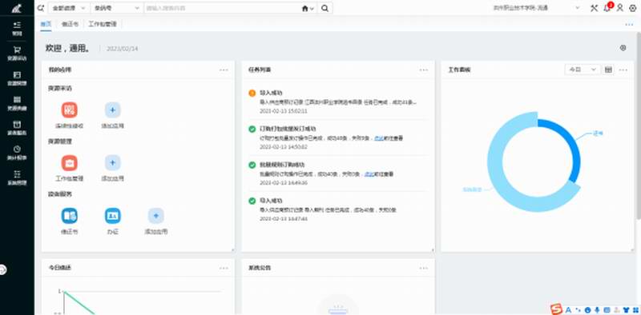Screen dimensions: 641x315
Task: Switch to the 工作包管理 tab
Action: [x=103, y=24]
